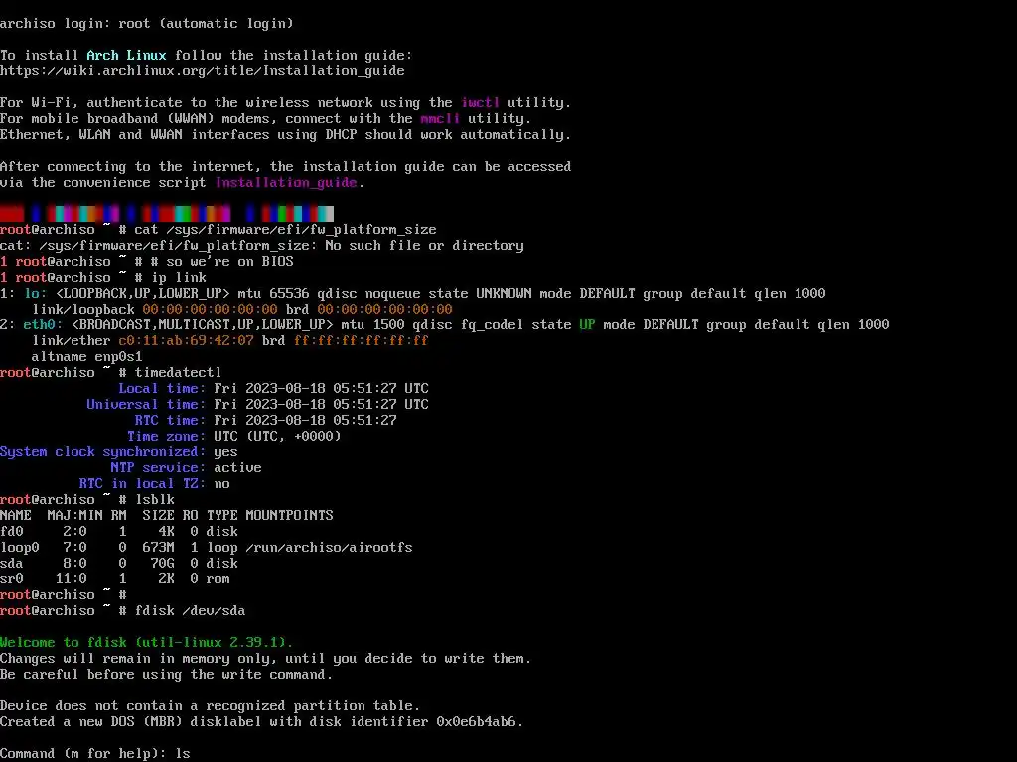Click 'System clock synchronized:' label
Viewport: 1017px width, 762px height.
(x=102, y=452)
